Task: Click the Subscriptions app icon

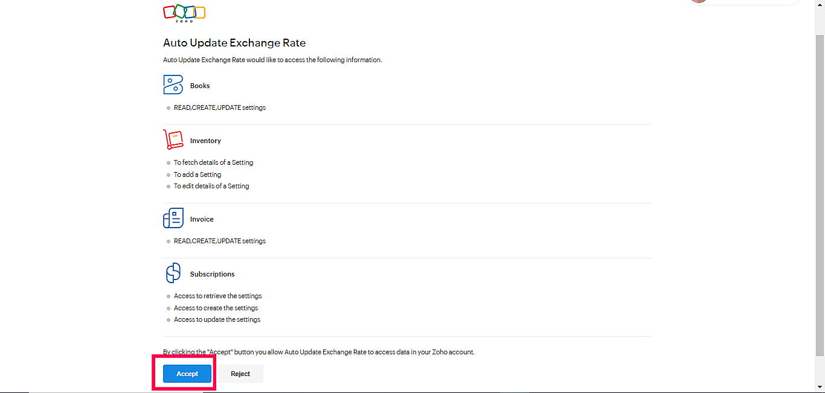Action: [173, 273]
